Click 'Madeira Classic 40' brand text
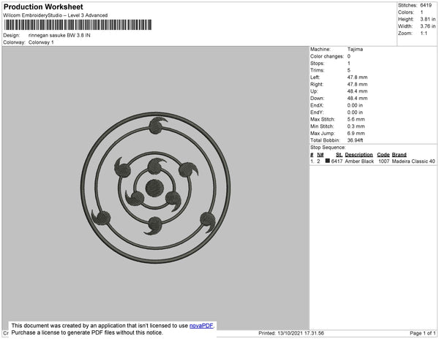 point(413,161)
